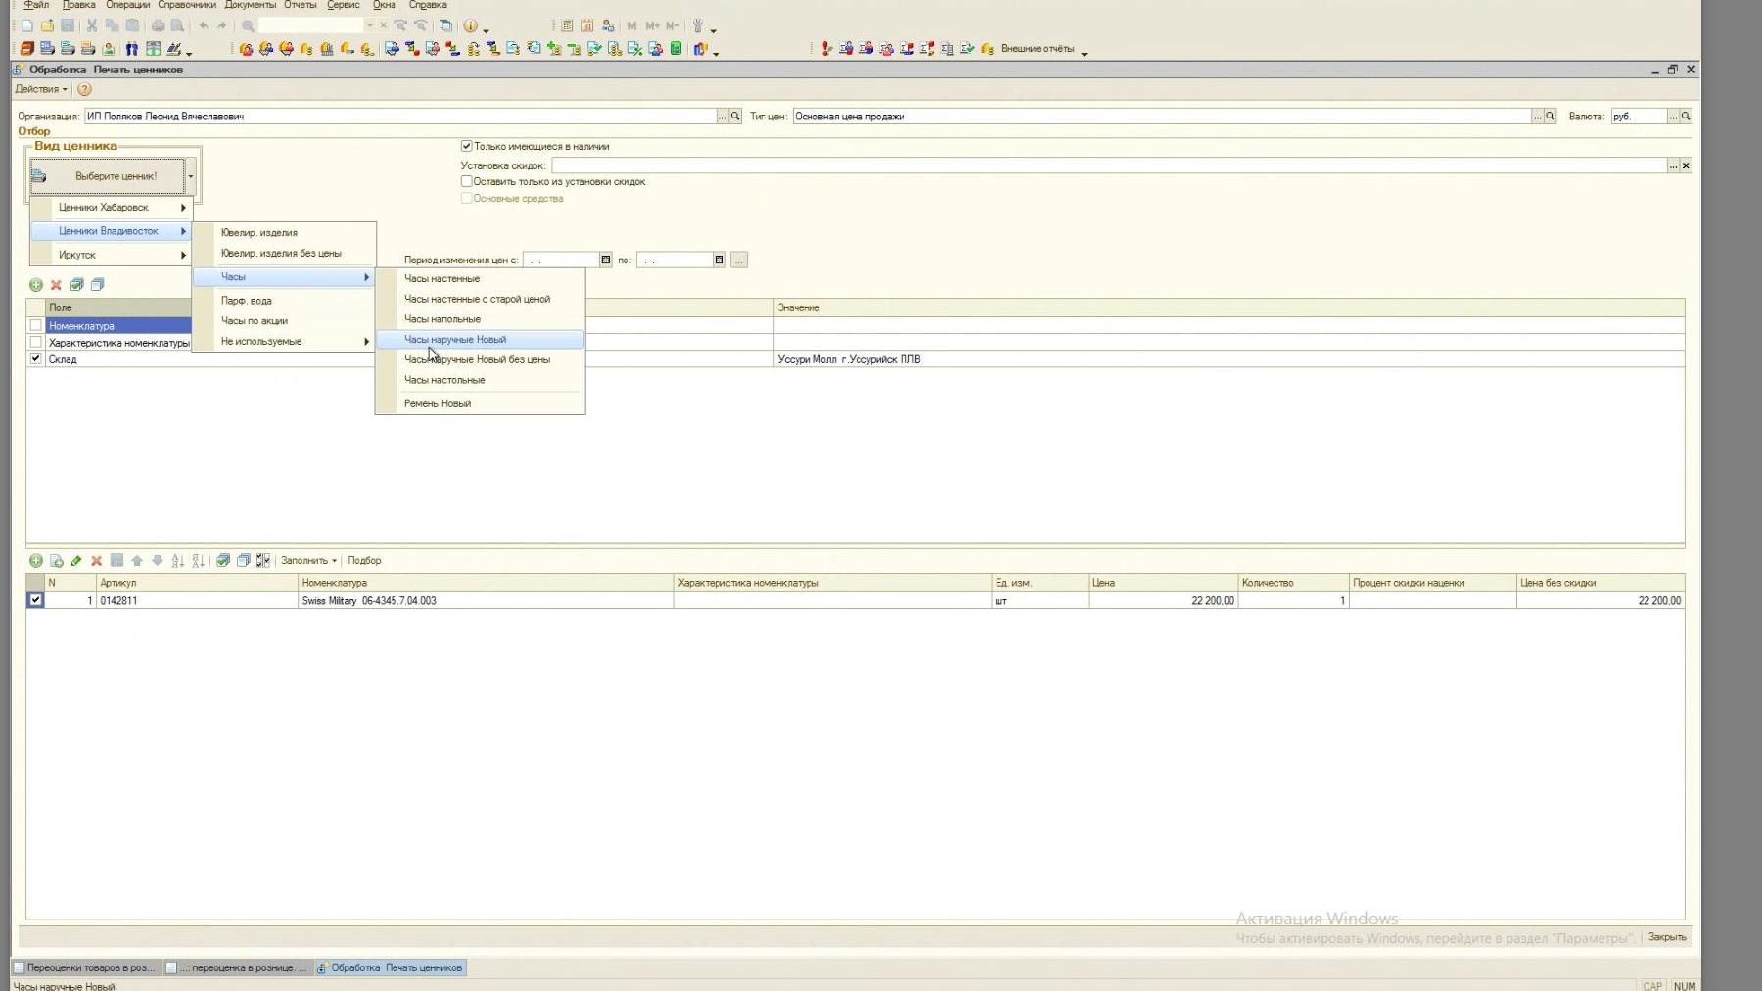This screenshot has height=991, width=1762.
Task: Sort goods ascending icon
Action: [178, 561]
